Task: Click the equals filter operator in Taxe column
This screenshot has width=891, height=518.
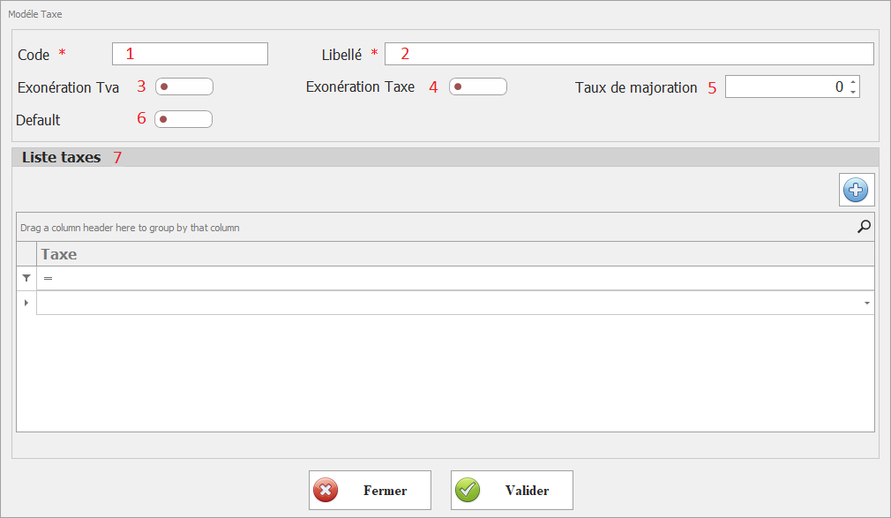Action: 49,278
